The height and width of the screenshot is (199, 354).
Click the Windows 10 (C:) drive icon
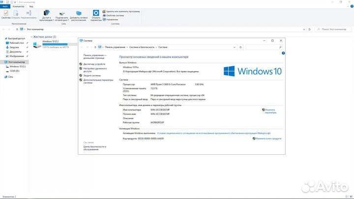click(x=37, y=45)
